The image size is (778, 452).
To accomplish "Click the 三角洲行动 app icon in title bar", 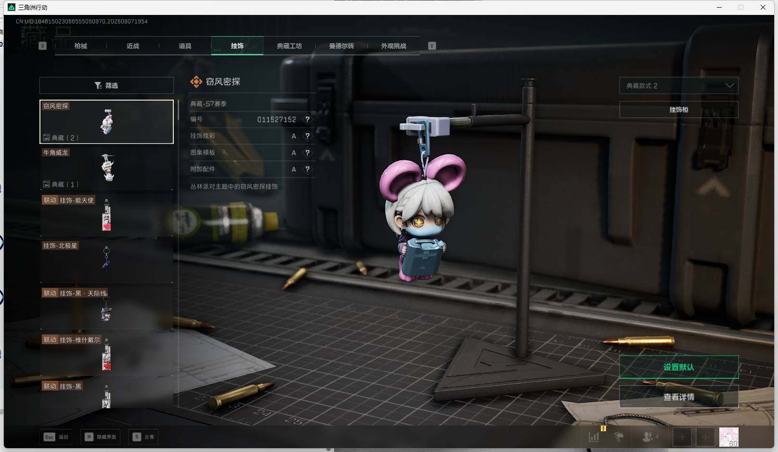I will 12,7.
